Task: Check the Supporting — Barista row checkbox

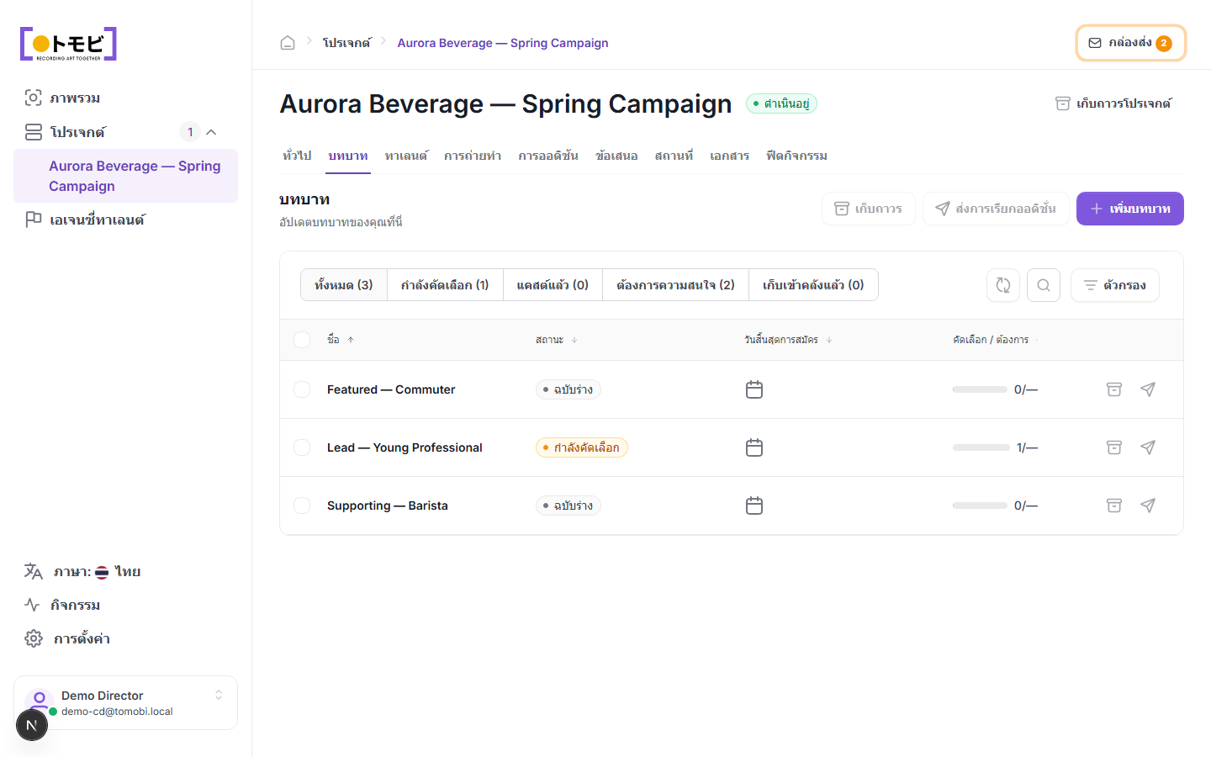Action: click(302, 506)
